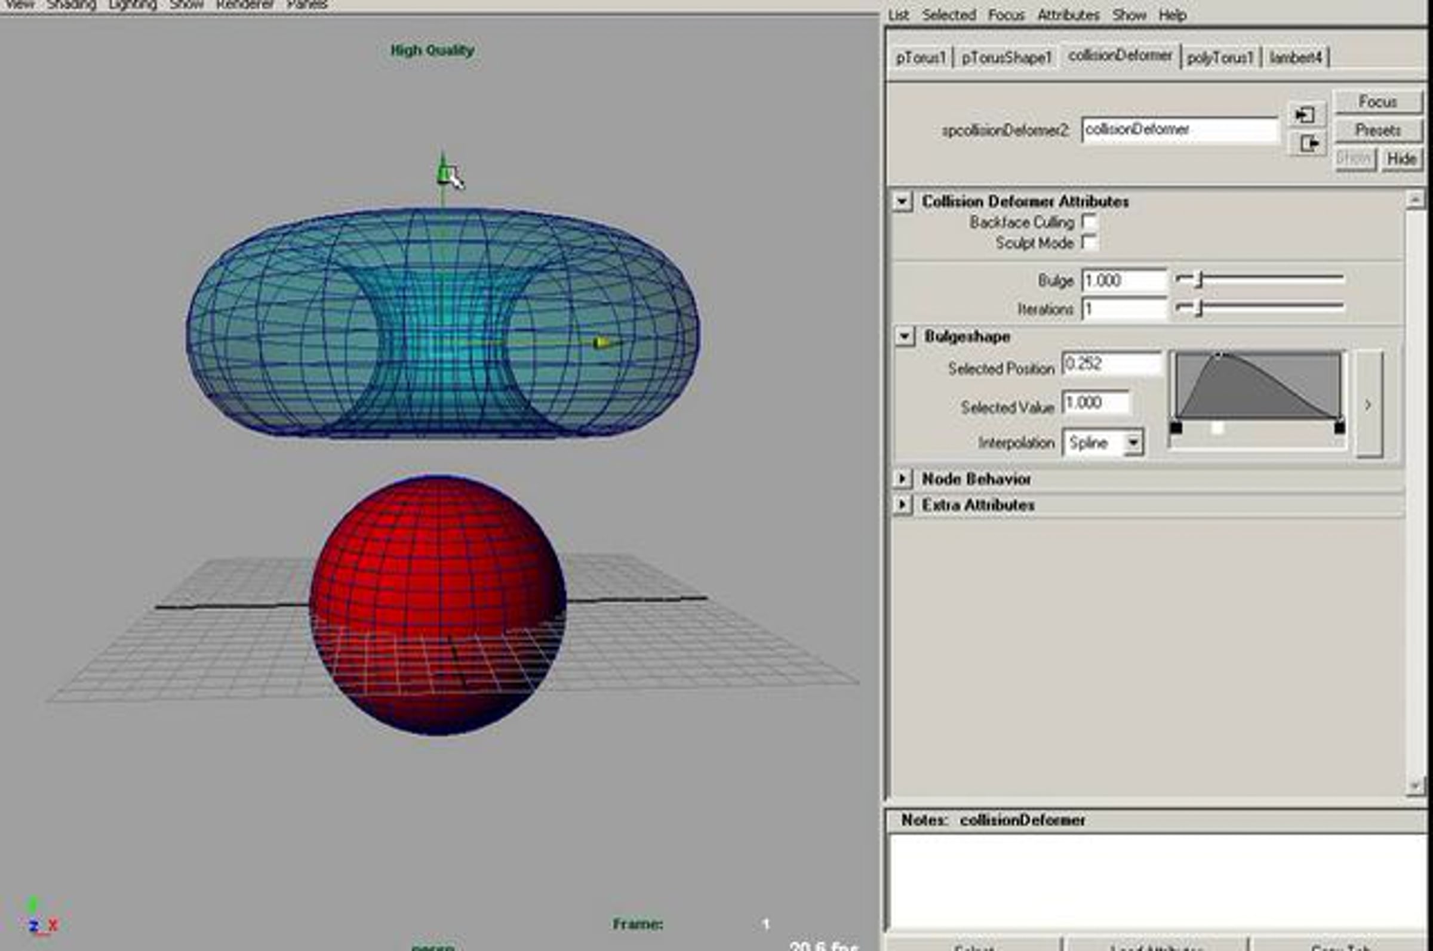Select the yellow manipulator handle on torus
This screenshot has width=1433, height=951.
pos(601,342)
